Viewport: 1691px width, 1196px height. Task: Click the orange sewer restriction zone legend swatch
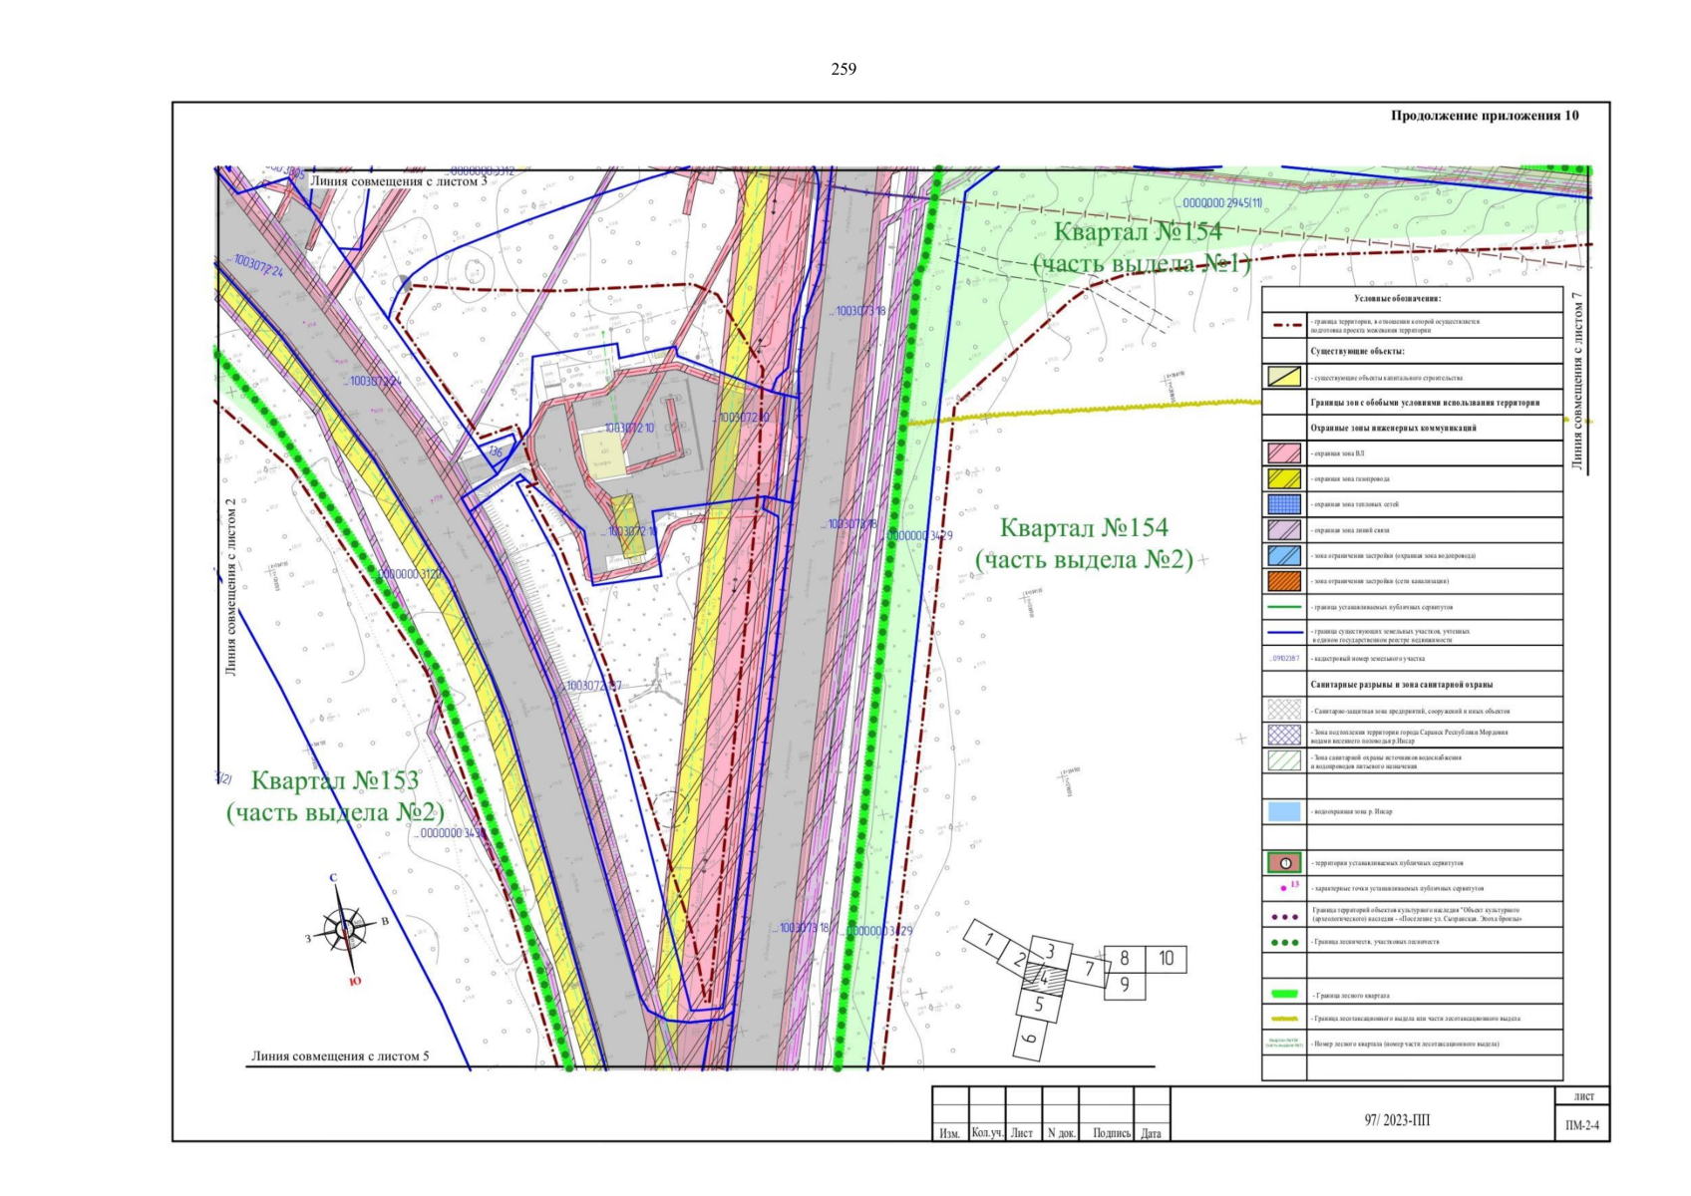point(1284,581)
